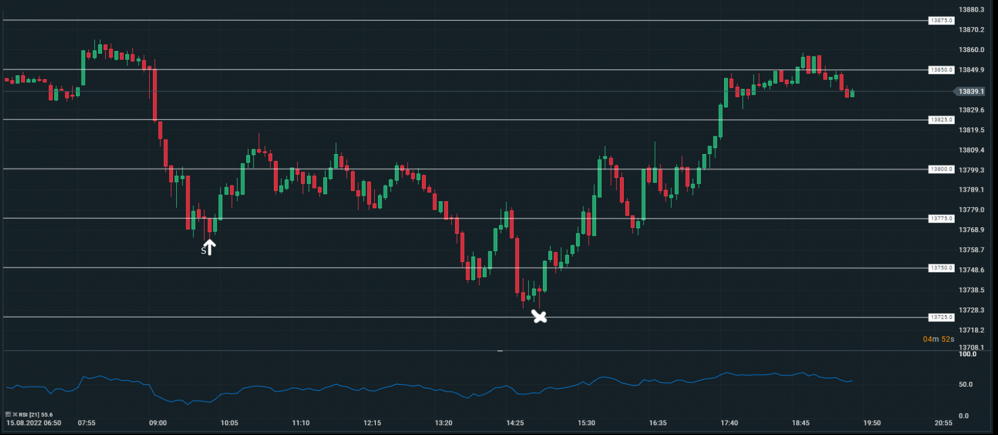
Task: Click the 13850.0 horizontal line label
Action: click(x=941, y=70)
